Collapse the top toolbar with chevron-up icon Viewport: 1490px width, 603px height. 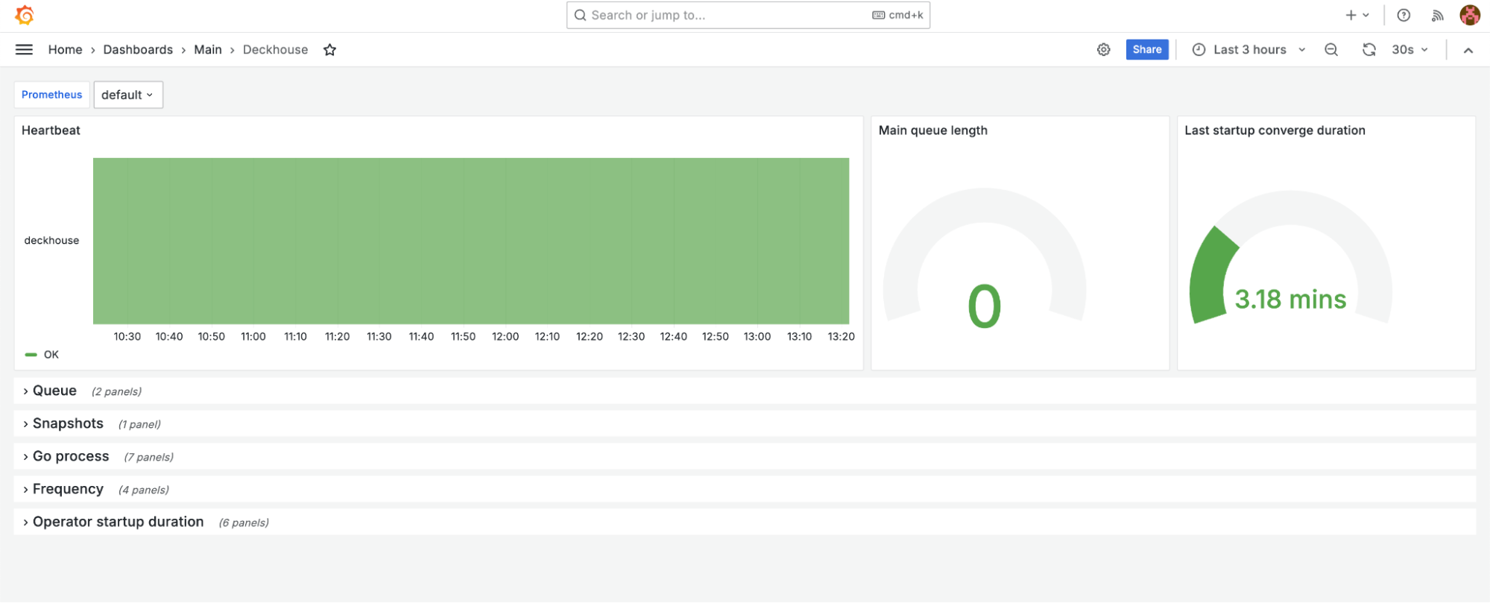[1468, 50]
